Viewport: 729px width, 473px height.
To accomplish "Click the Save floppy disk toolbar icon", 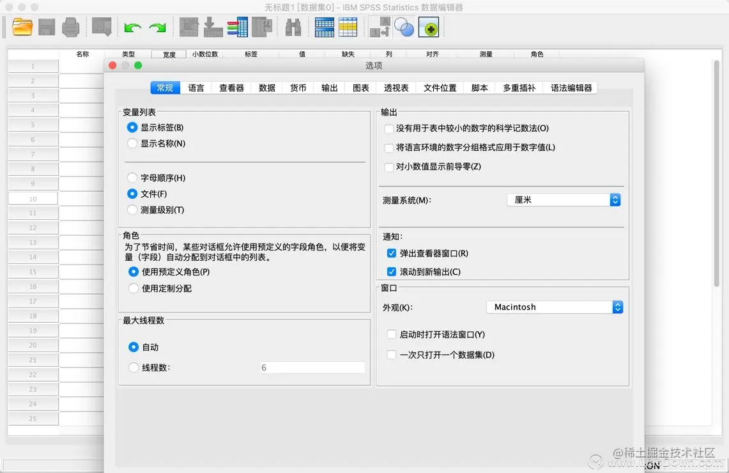I will 47,27.
